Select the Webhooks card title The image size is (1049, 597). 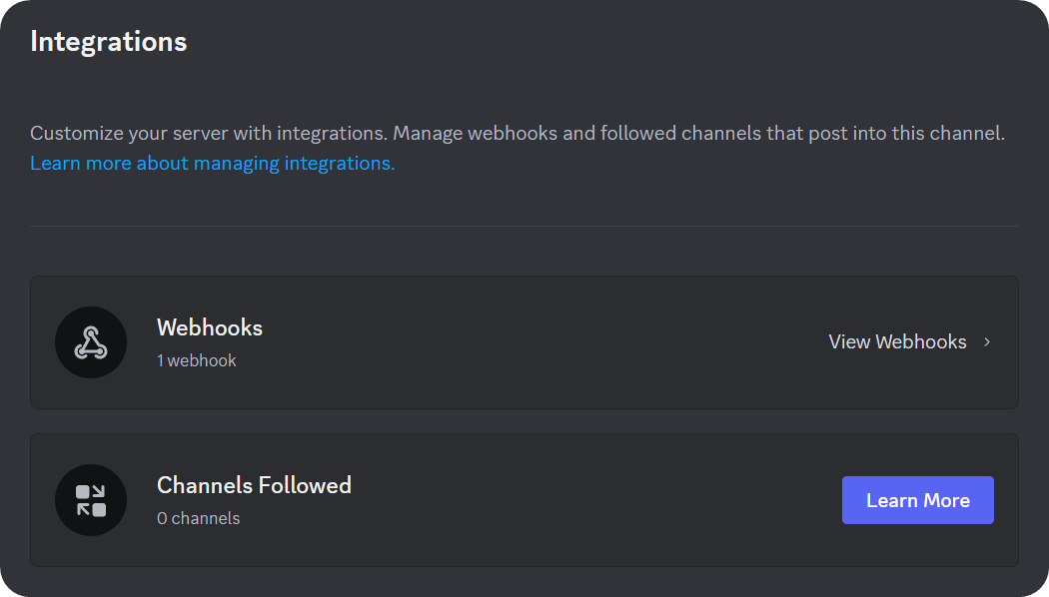(x=209, y=327)
